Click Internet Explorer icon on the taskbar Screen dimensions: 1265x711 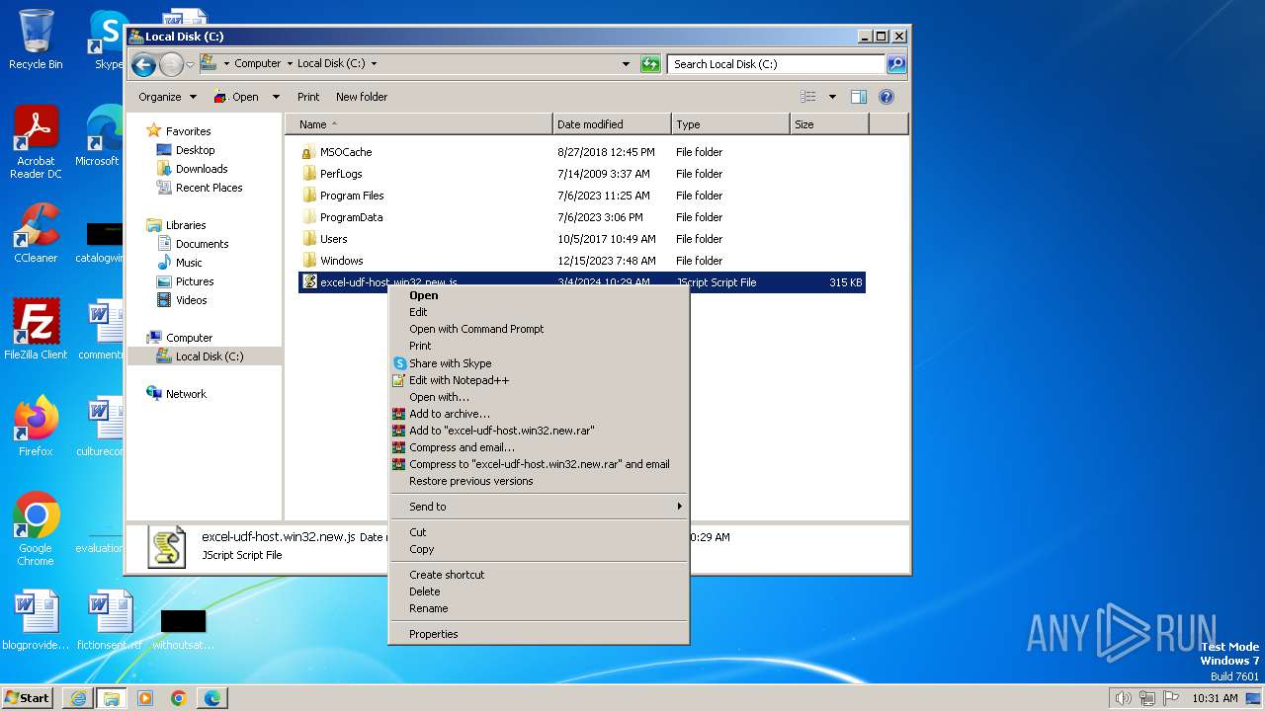(78, 698)
